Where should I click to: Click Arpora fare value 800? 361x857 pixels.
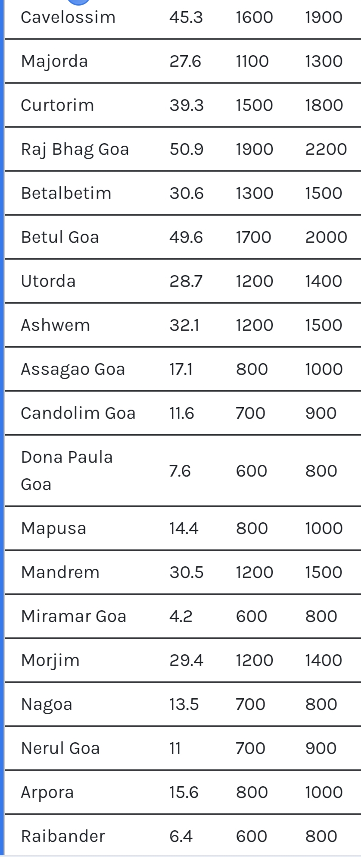[252, 792]
